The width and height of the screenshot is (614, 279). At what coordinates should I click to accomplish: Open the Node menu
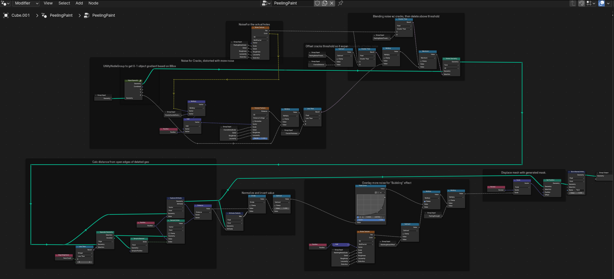93,3
